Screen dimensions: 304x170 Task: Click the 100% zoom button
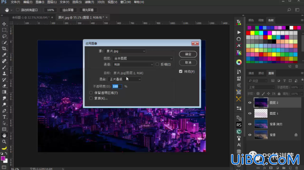tap(50, 10)
